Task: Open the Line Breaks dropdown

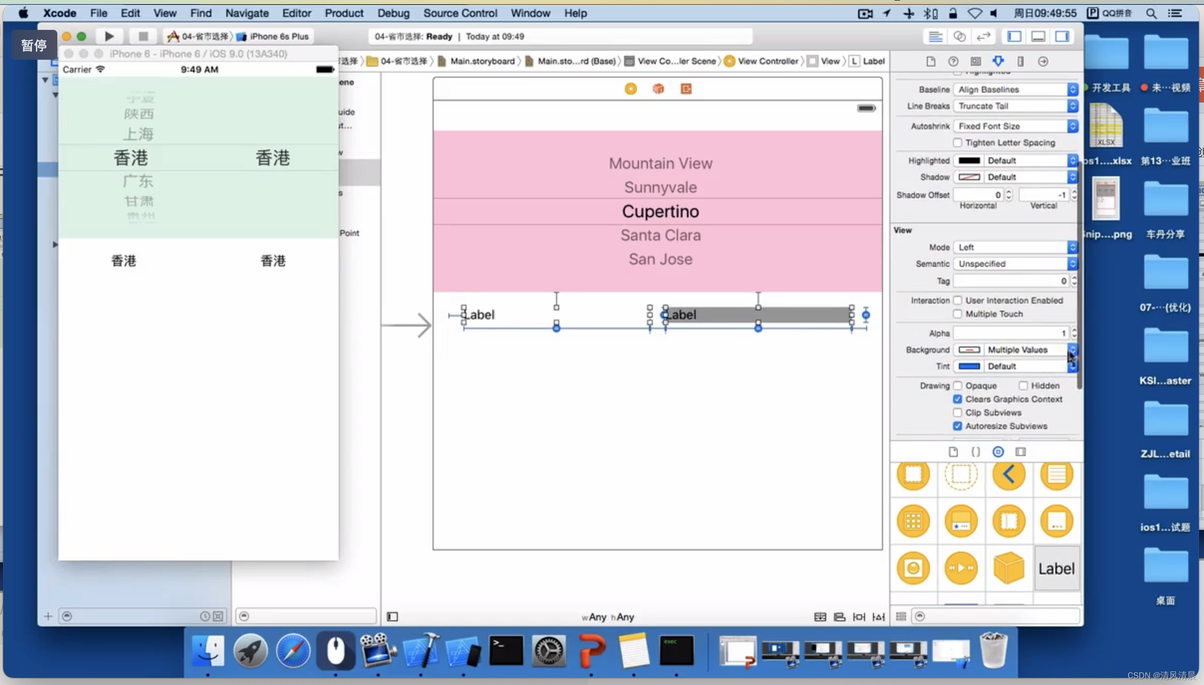Action: [x=1016, y=106]
